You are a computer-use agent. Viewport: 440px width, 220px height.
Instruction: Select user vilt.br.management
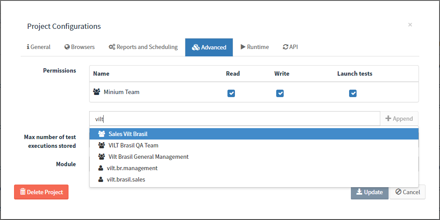pos(254,168)
